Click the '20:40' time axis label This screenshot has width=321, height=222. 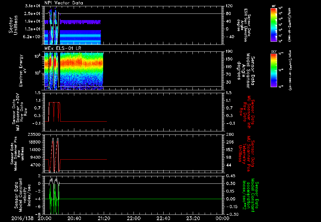(x=74, y=219)
